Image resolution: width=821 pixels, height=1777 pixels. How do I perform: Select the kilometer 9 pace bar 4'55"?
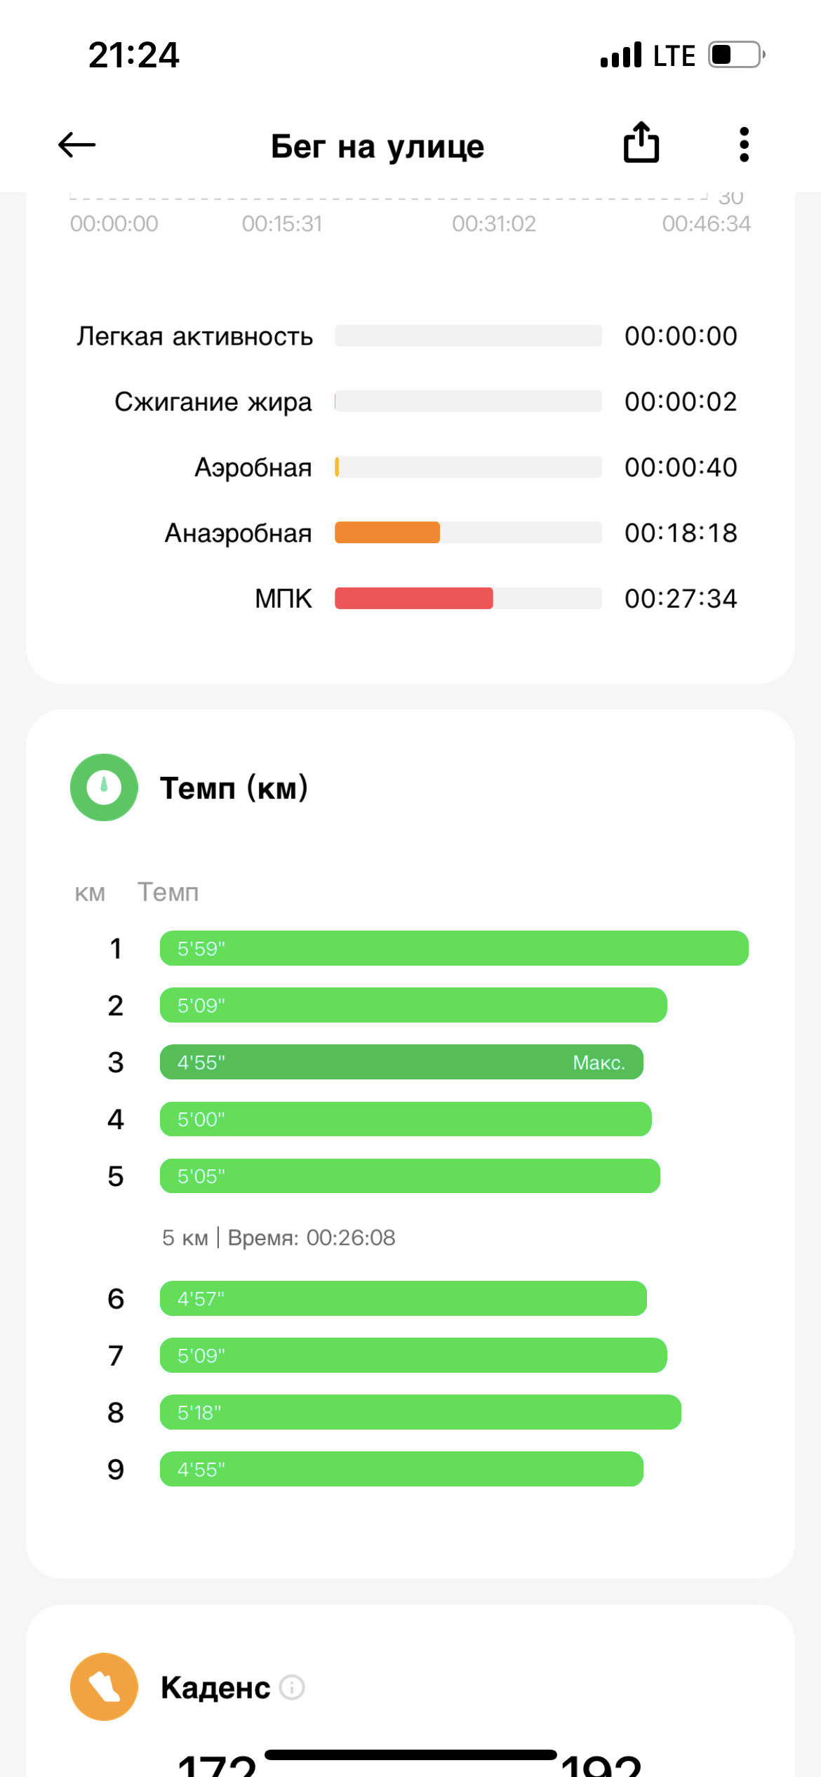pos(401,1469)
